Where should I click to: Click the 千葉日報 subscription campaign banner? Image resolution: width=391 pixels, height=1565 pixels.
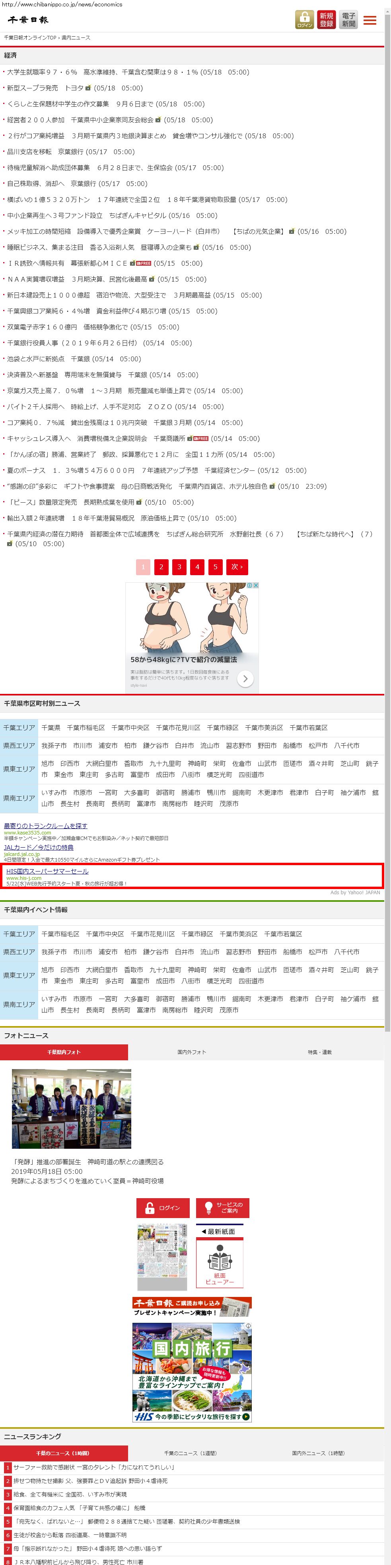192,1307
